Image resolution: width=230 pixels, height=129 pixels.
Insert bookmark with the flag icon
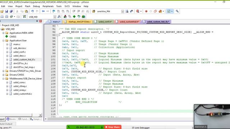point(54,11)
